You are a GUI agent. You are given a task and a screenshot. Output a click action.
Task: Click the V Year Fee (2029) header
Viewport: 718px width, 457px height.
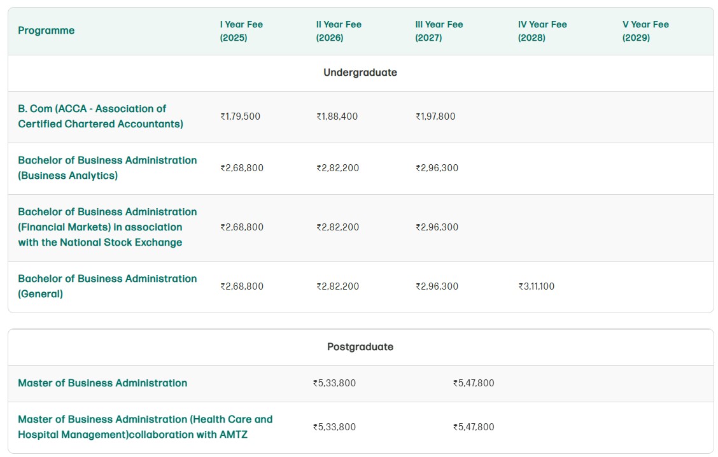coord(645,31)
